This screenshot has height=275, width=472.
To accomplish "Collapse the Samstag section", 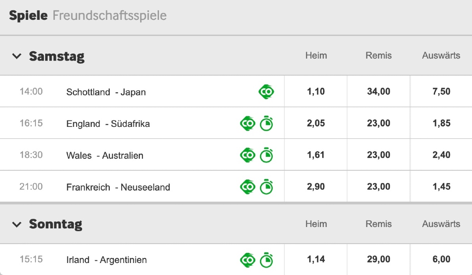I will click(17, 56).
